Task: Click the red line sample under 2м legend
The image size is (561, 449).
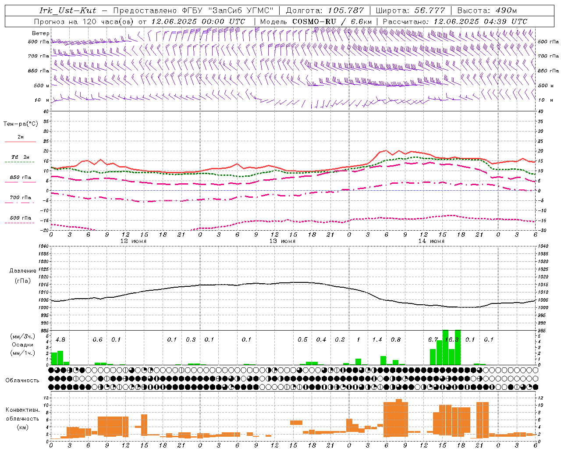Action: [x=20, y=142]
